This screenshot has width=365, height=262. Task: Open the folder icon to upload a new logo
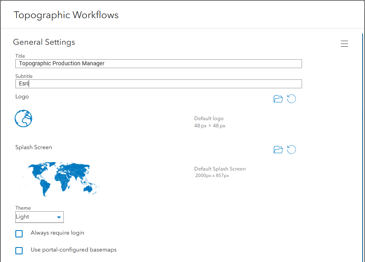278,98
